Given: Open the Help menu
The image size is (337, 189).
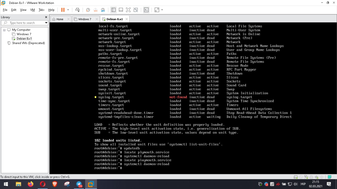Looking at the screenshot, I should pyautogui.click(x=51, y=10).
